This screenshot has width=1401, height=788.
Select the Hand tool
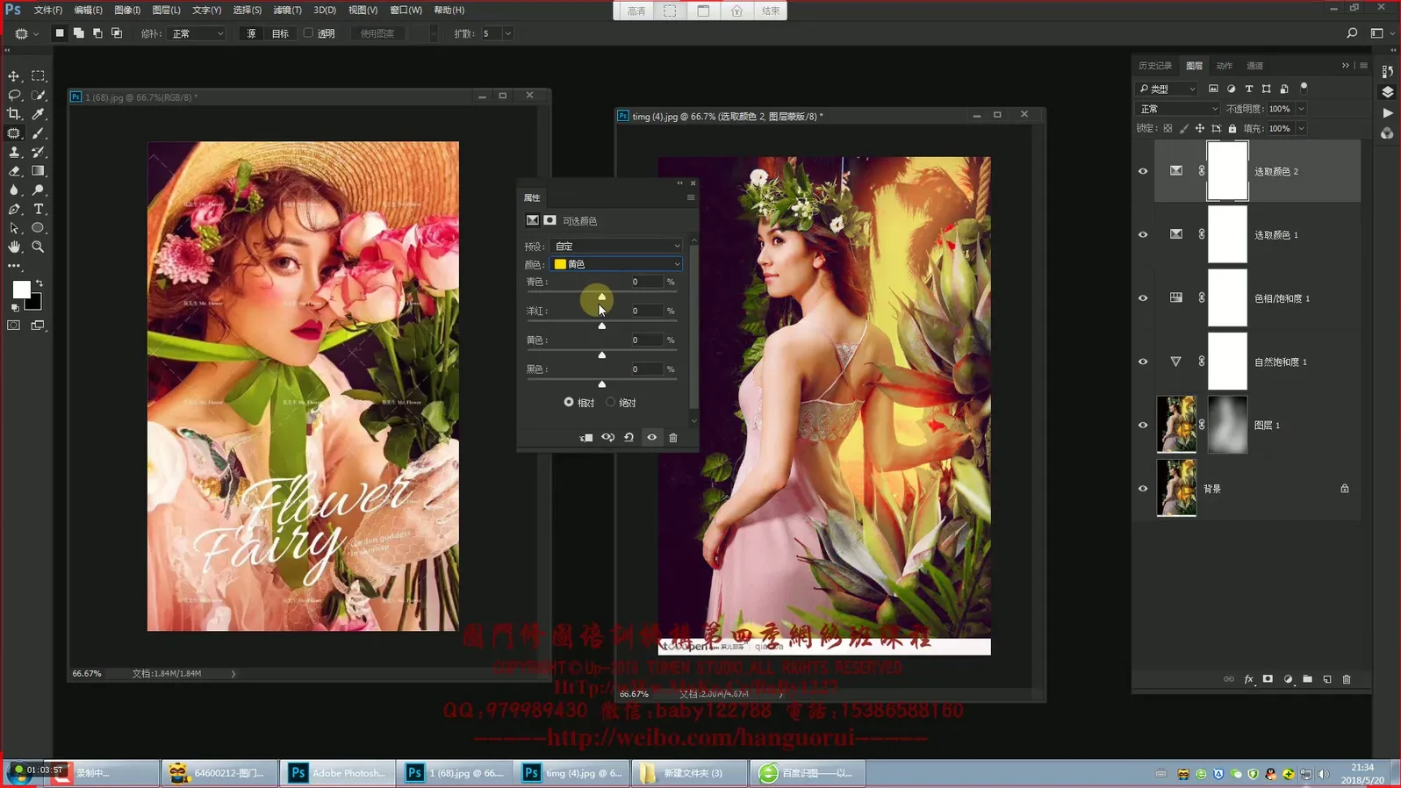coord(14,247)
